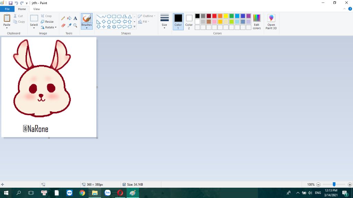The width and height of the screenshot is (353, 198).
Task: Switch to the Home tab
Action: coord(22,9)
